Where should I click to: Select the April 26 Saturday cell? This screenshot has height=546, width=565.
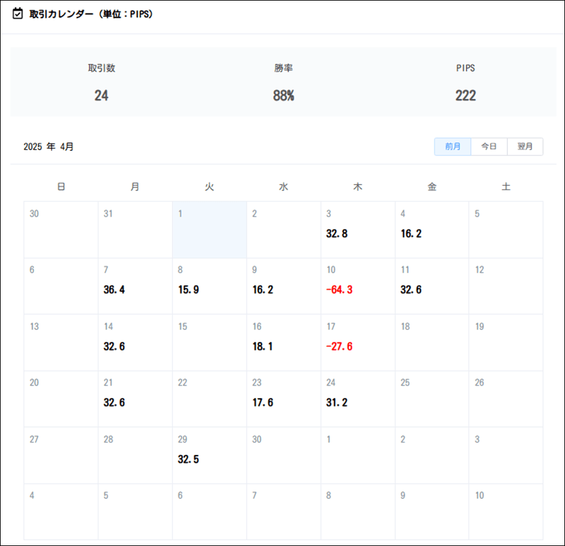[506, 399]
